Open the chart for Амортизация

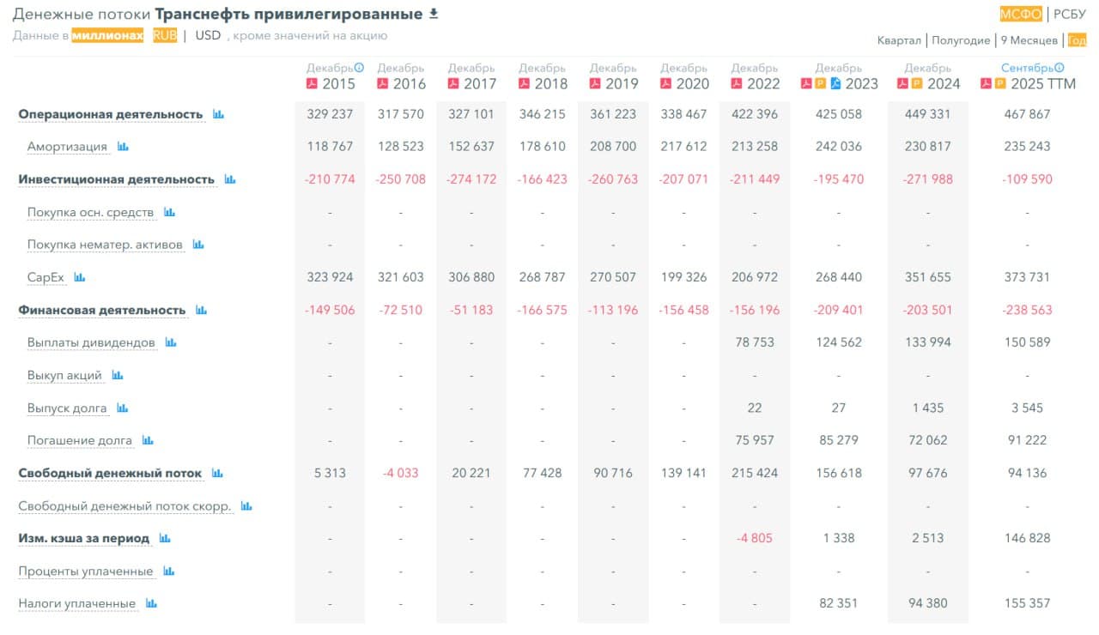click(x=124, y=146)
